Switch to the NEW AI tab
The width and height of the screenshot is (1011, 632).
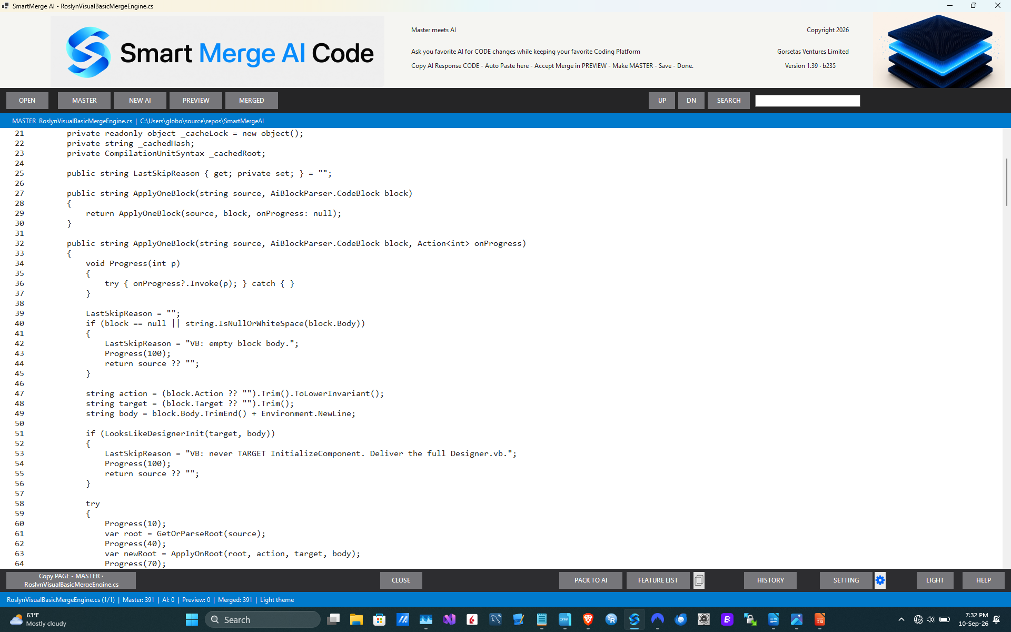coord(140,100)
